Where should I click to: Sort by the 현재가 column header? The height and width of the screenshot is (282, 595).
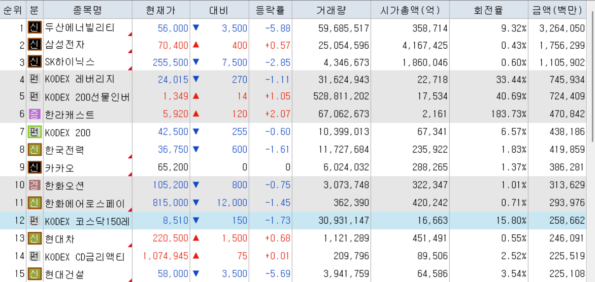tap(161, 10)
